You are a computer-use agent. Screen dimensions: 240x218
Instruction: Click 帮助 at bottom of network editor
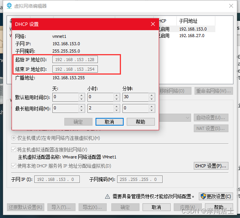click(x=219, y=207)
